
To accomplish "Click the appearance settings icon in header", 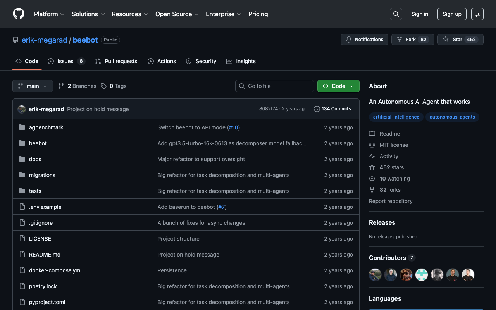I will click(x=477, y=14).
